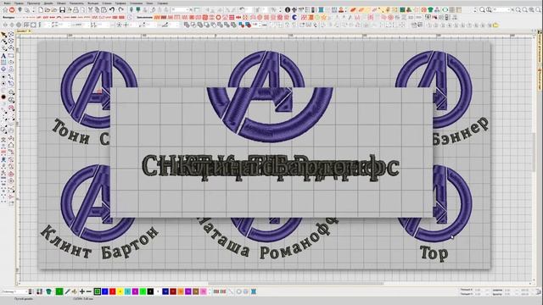Screen dimensions: 543x305
Task: Click the Print icon in the toolbar
Action: (x=76, y=9)
